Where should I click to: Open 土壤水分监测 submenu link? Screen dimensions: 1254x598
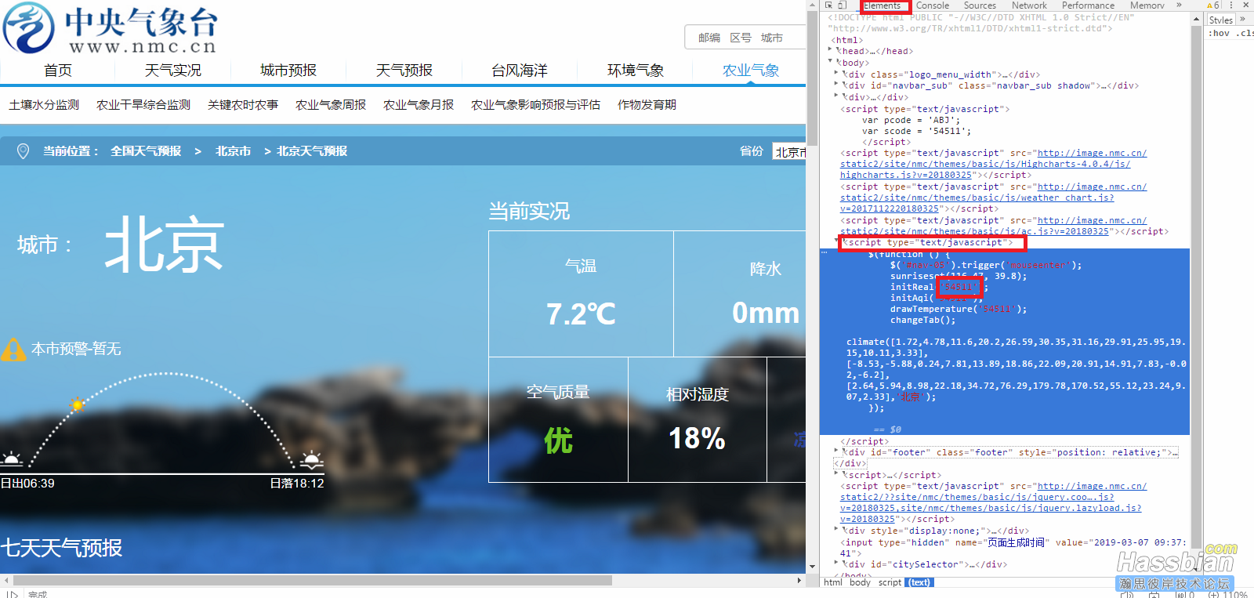(x=44, y=105)
